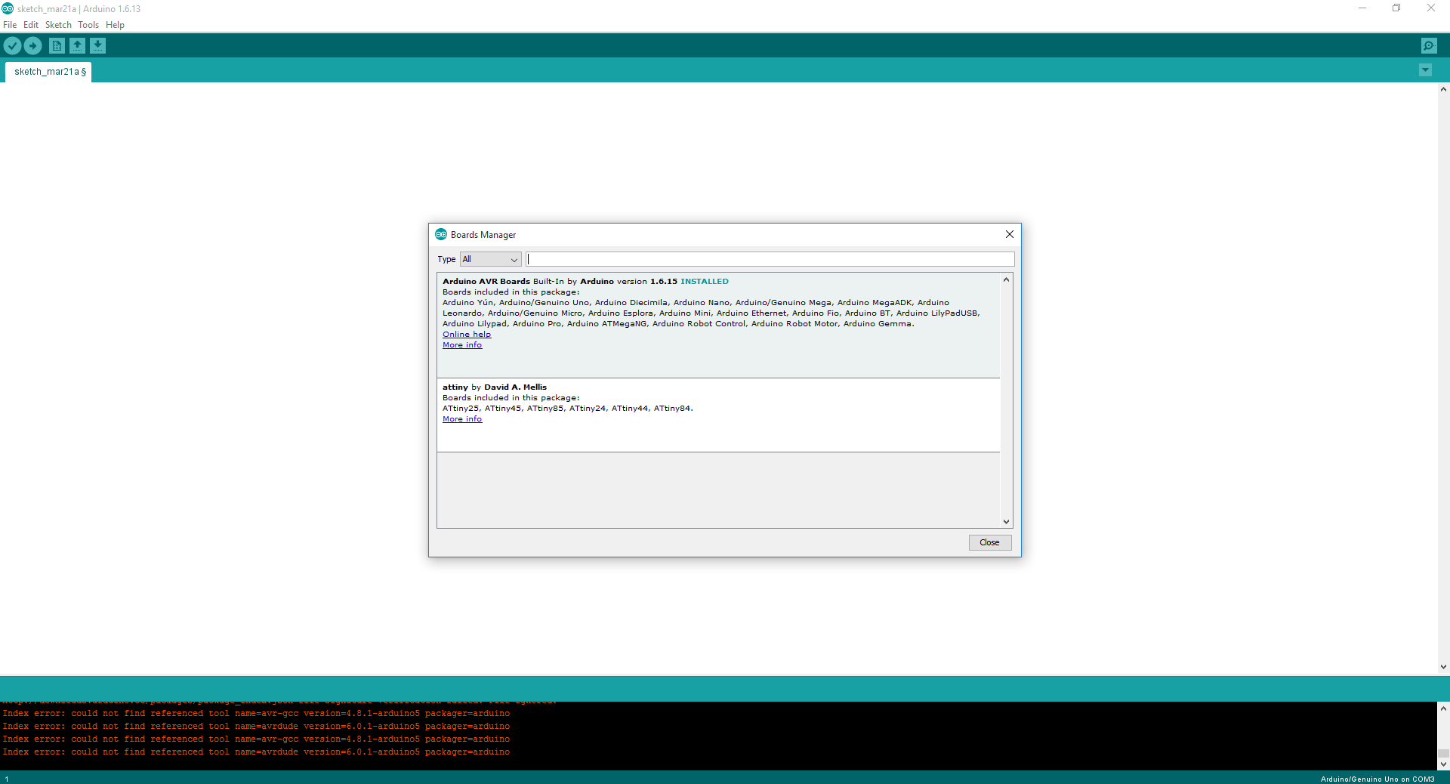The height and width of the screenshot is (784, 1450).
Task: Click the Close button in Boards Manager
Action: pyautogui.click(x=989, y=542)
